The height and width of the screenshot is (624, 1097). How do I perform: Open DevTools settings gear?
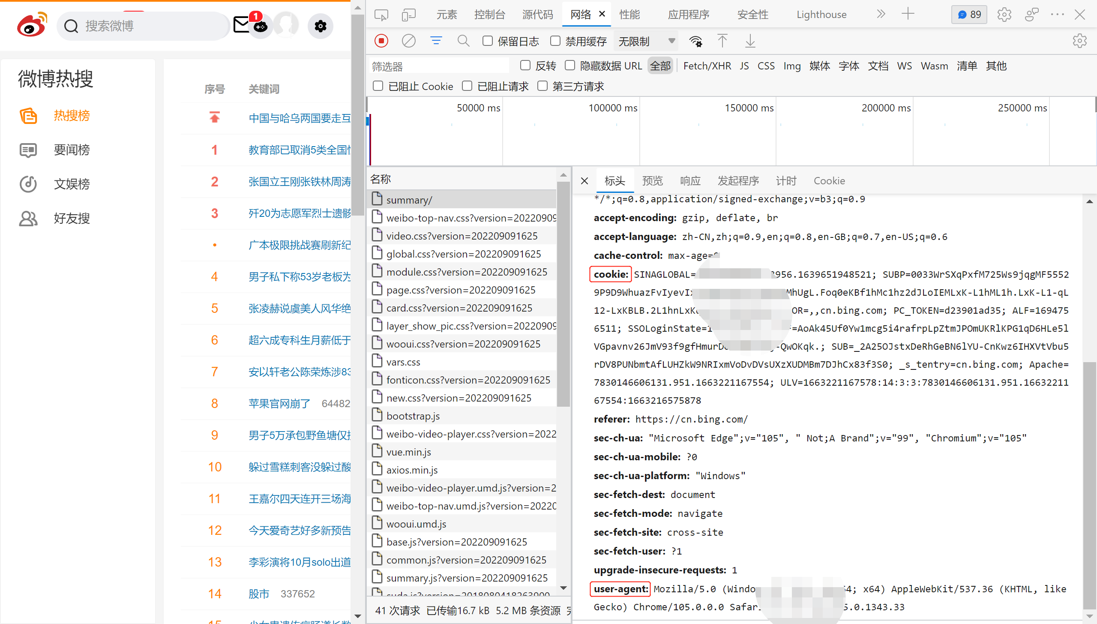pyautogui.click(x=1004, y=15)
